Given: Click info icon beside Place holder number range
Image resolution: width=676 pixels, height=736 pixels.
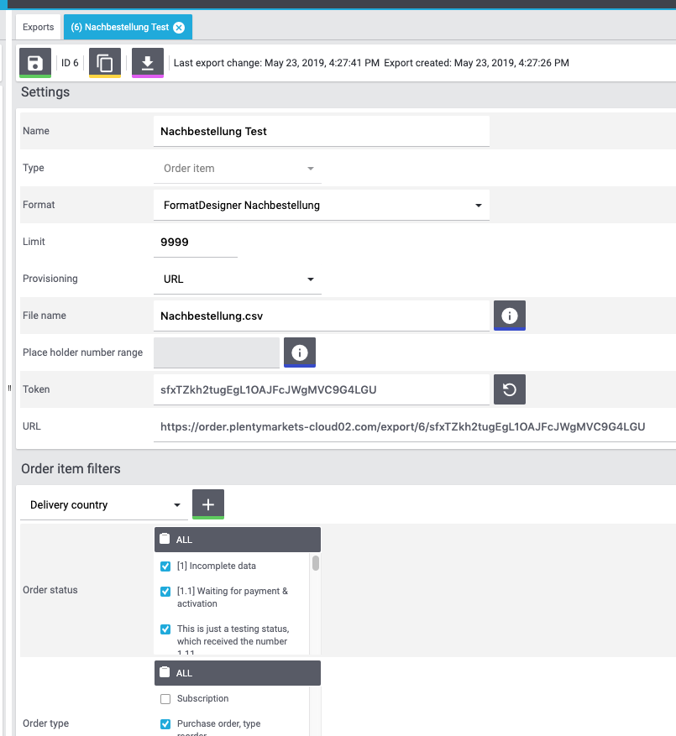Looking at the screenshot, I should point(300,352).
